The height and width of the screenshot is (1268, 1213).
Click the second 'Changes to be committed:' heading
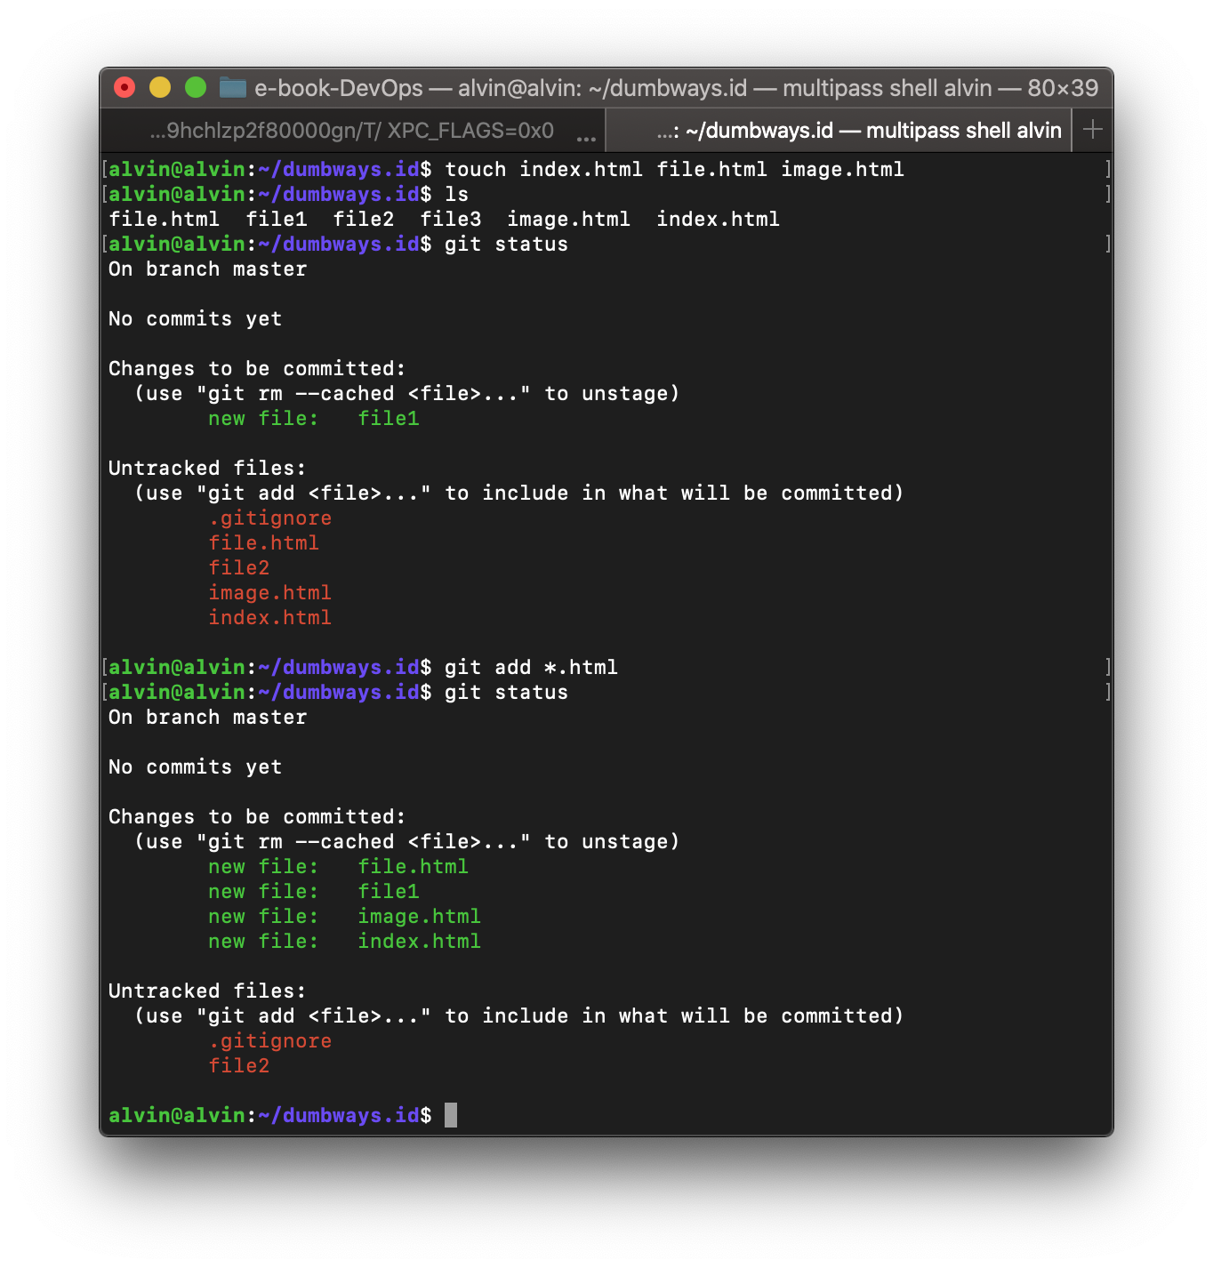[x=257, y=816]
